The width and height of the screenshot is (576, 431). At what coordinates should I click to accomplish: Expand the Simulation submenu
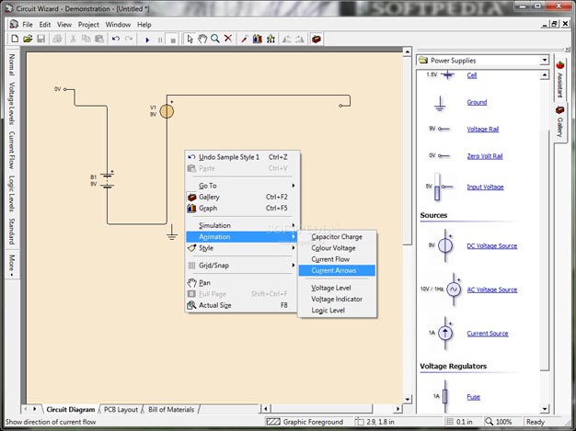coord(242,225)
